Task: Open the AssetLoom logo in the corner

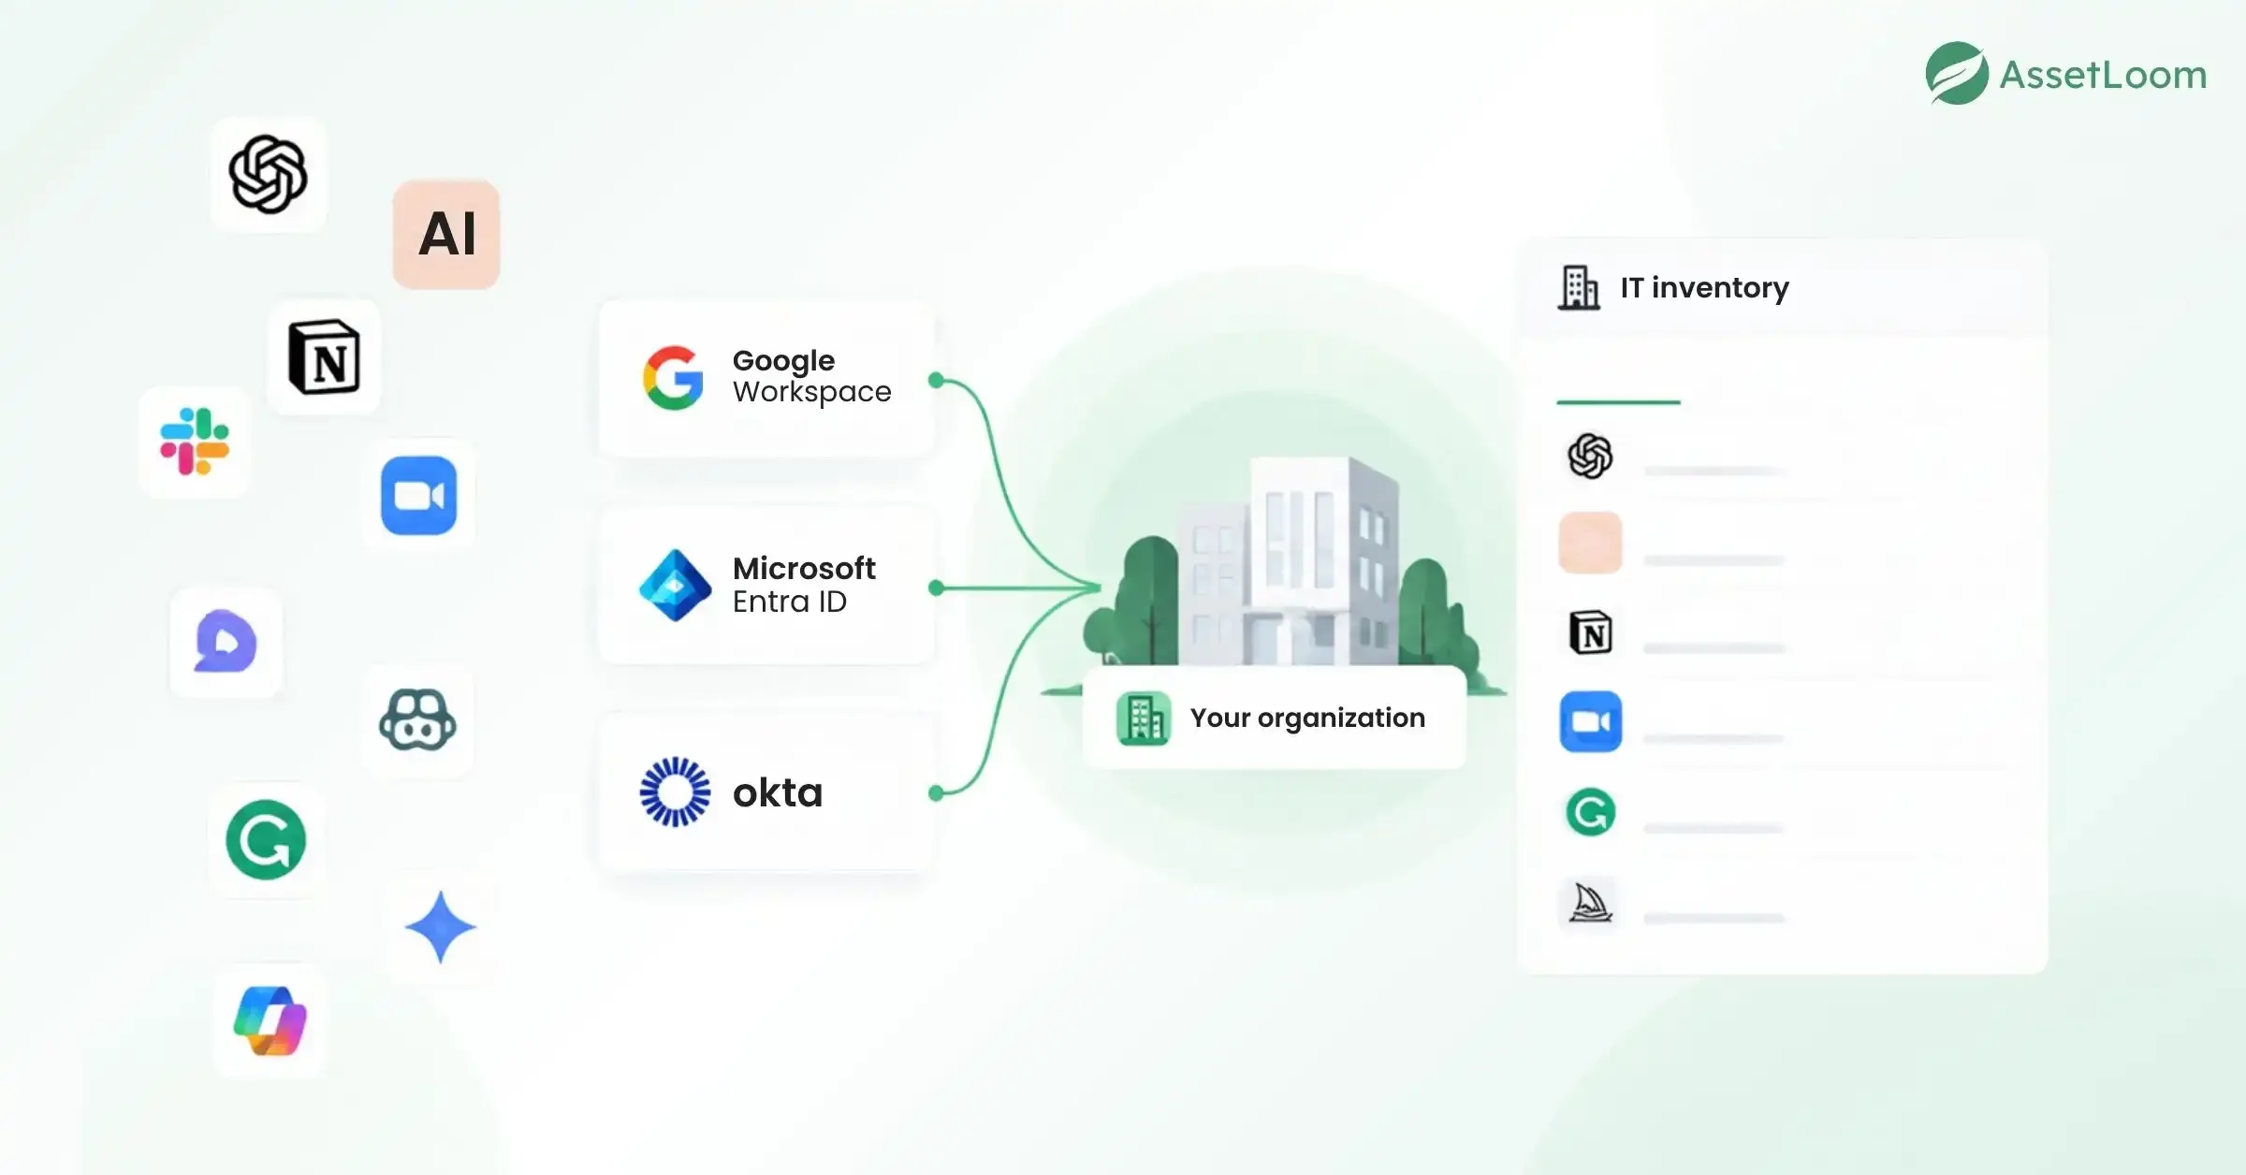Action: (x=2066, y=74)
